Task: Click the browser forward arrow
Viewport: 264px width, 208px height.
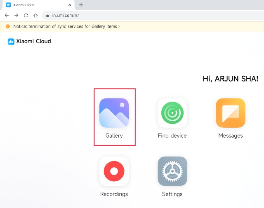Action: 16,15
